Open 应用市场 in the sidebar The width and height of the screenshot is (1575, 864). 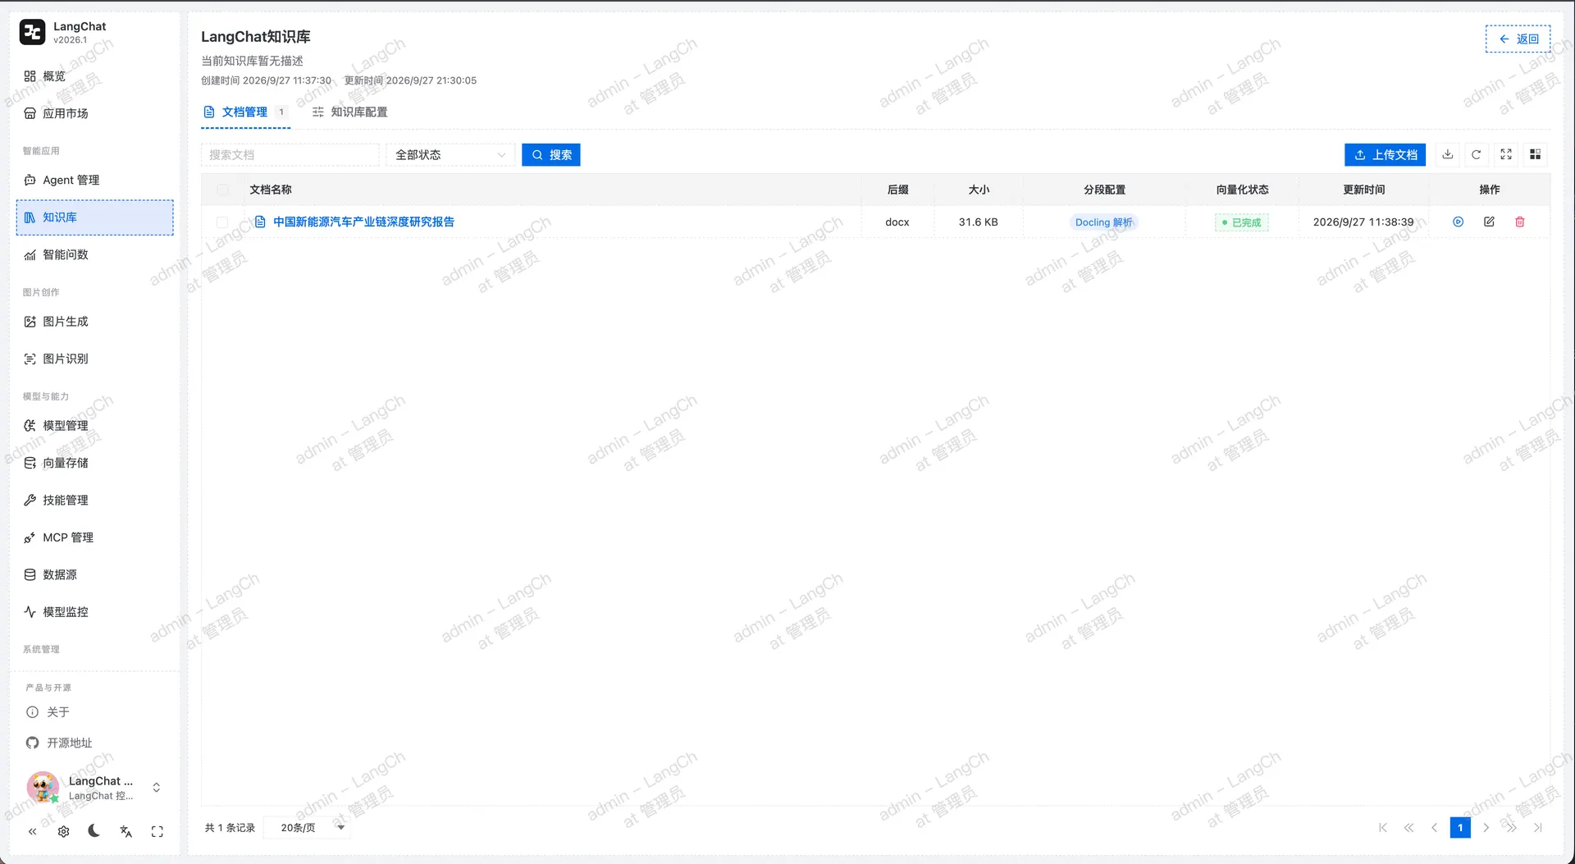95,113
